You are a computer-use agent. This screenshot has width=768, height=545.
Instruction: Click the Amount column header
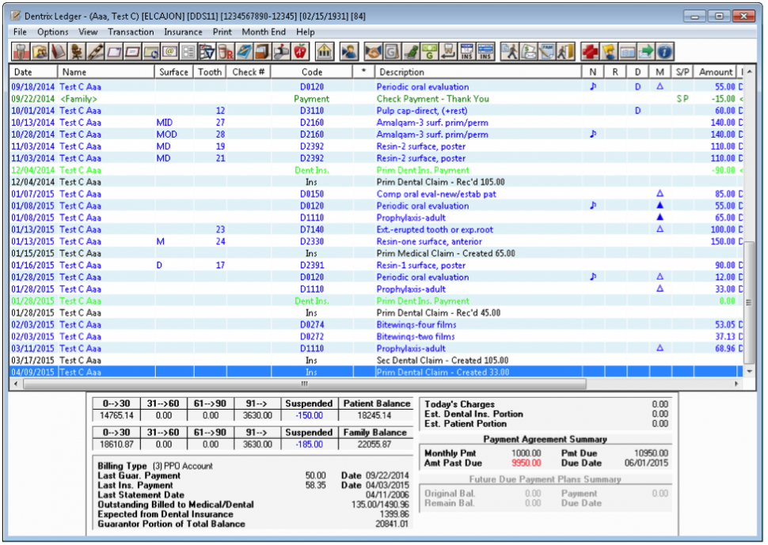[715, 70]
